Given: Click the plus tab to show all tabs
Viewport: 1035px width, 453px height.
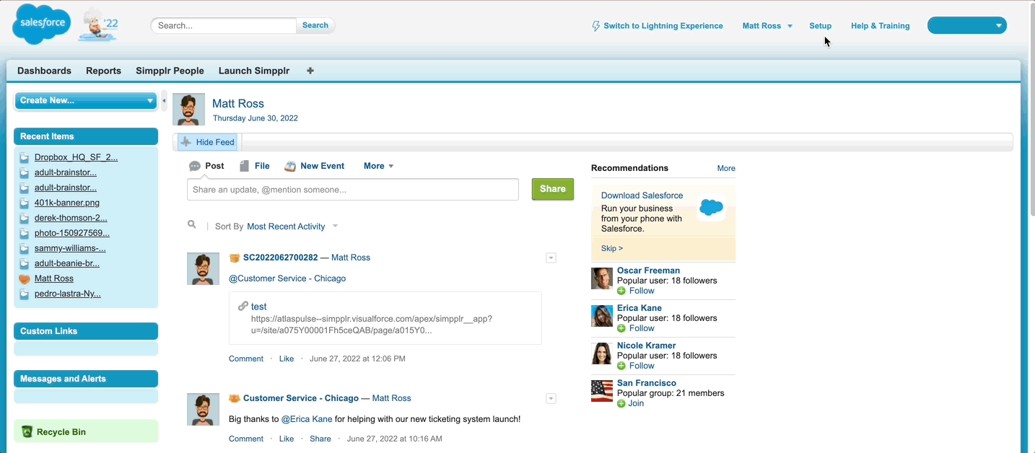Looking at the screenshot, I should tap(310, 71).
